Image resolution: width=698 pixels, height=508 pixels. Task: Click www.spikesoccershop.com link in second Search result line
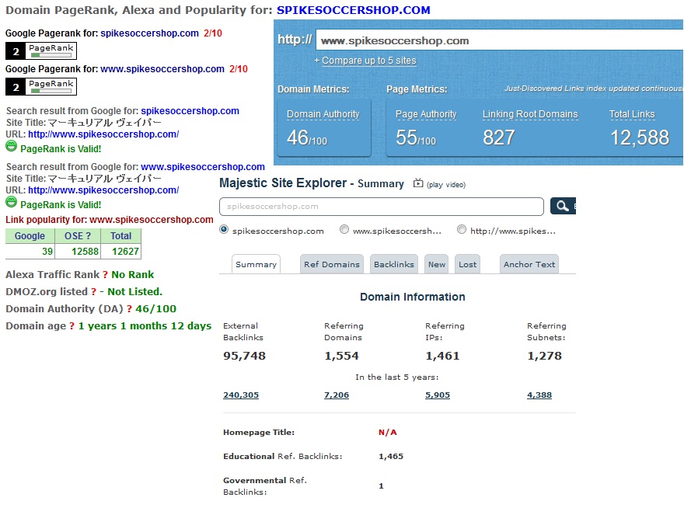point(203,167)
